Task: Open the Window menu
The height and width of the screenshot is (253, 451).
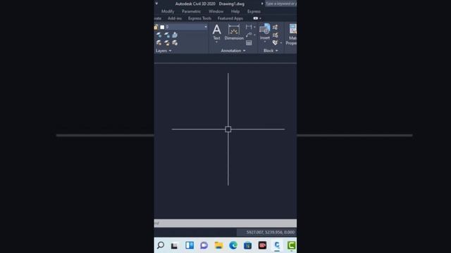Action: point(216,11)
